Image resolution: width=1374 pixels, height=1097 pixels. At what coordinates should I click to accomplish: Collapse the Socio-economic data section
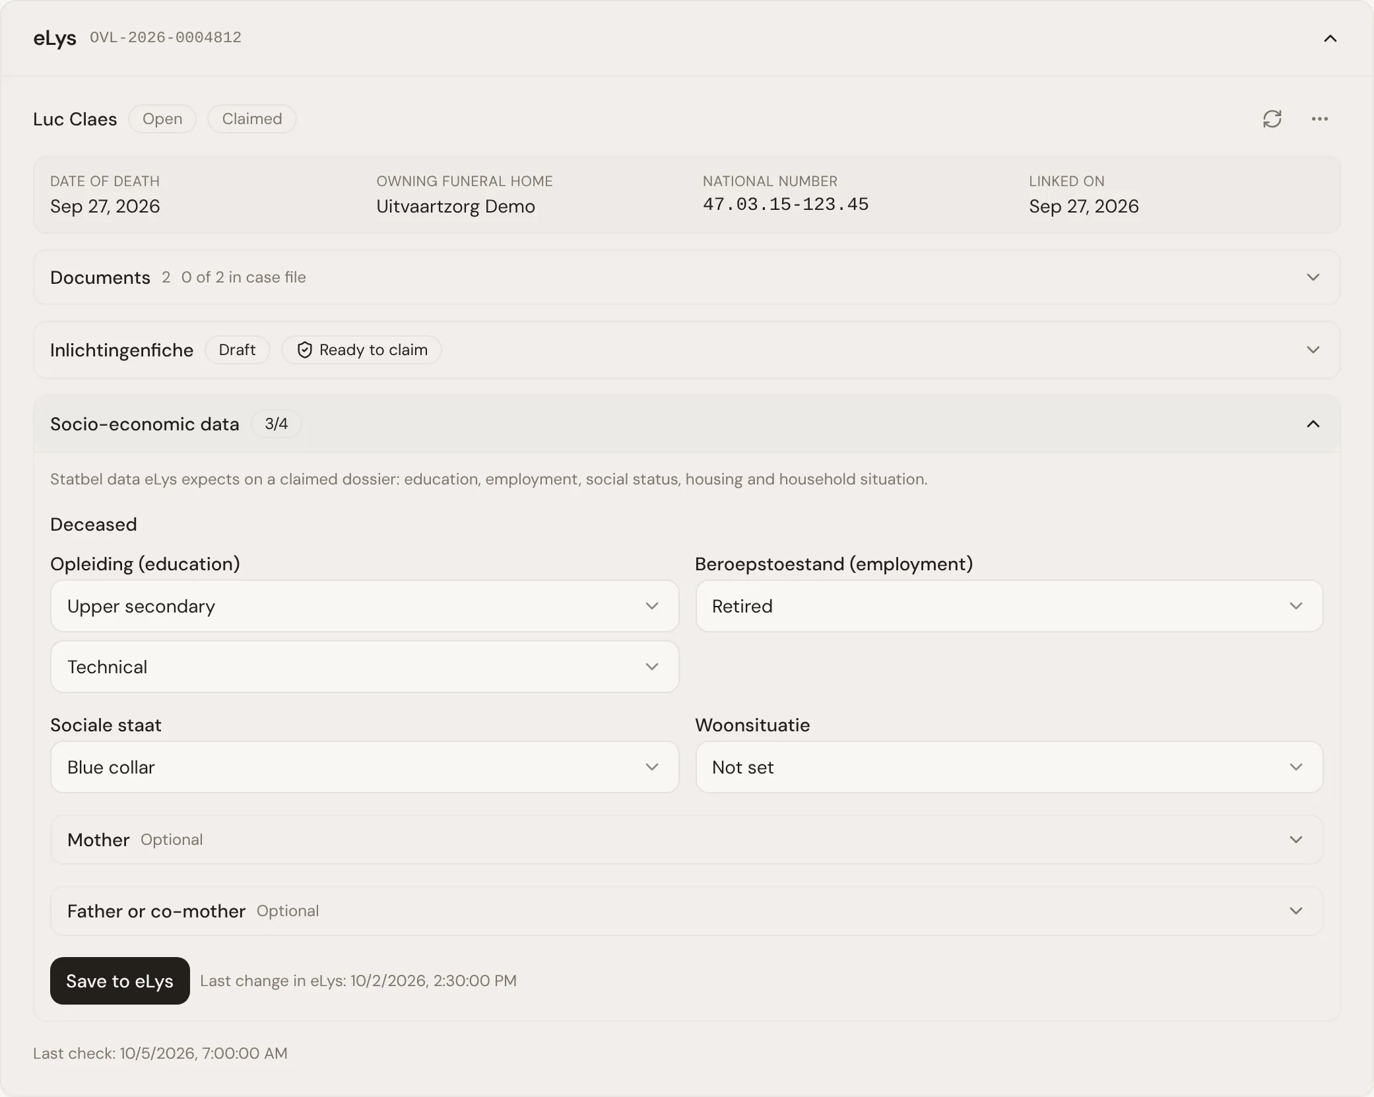coord(686,424)
